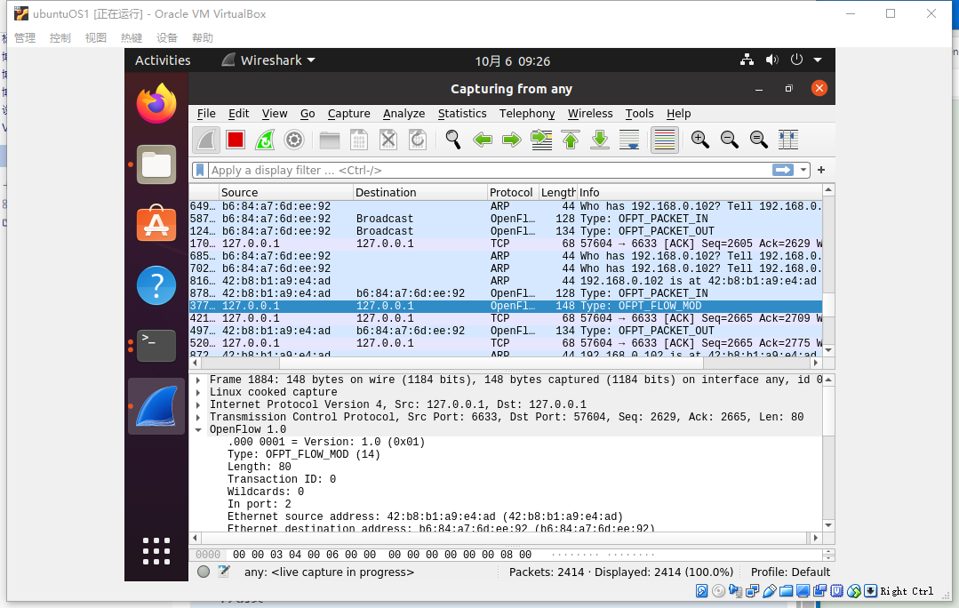The width and height of the screenshot is (959, 608).
Task: Sort packets by Protocol column
Action: (x=513, y=192)
